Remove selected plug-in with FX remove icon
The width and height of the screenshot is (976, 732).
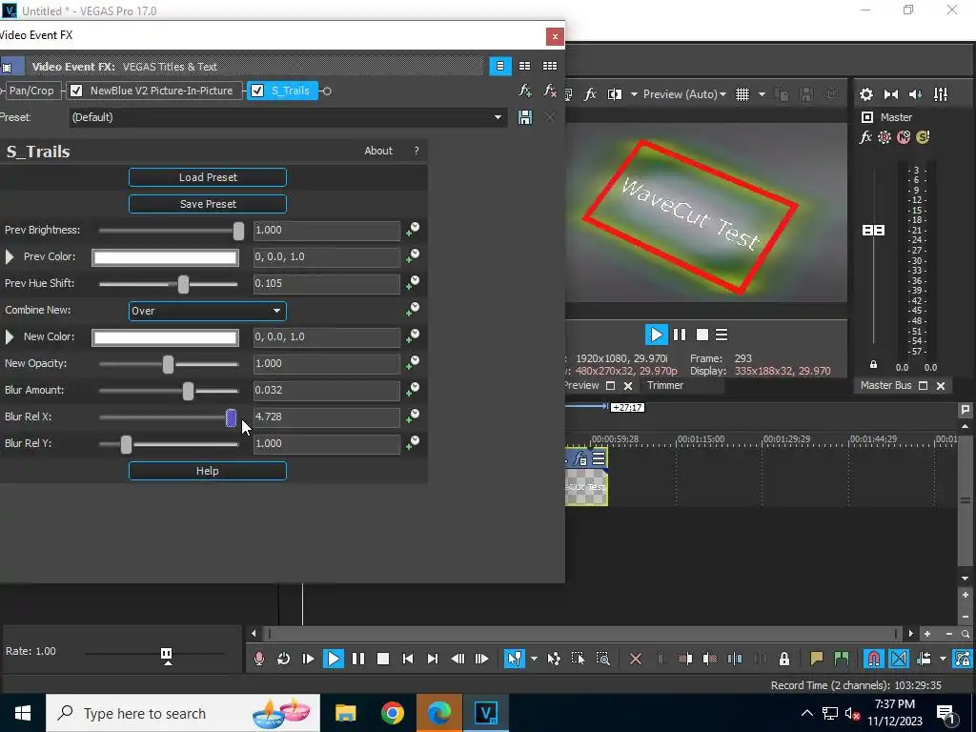[550, 91]
